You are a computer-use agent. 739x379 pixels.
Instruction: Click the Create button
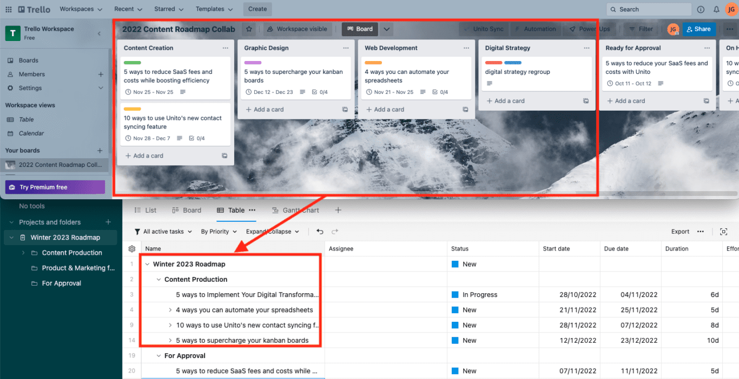[258, 9]
